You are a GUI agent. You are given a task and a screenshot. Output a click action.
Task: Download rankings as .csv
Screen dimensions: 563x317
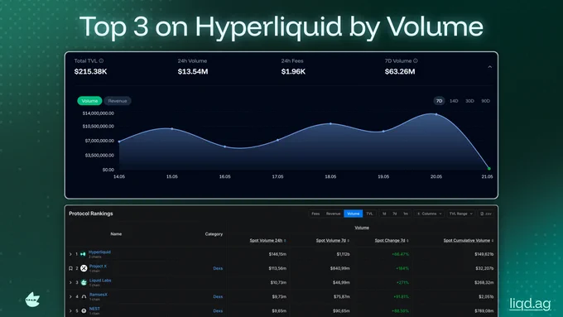click(x=486, y=214)
